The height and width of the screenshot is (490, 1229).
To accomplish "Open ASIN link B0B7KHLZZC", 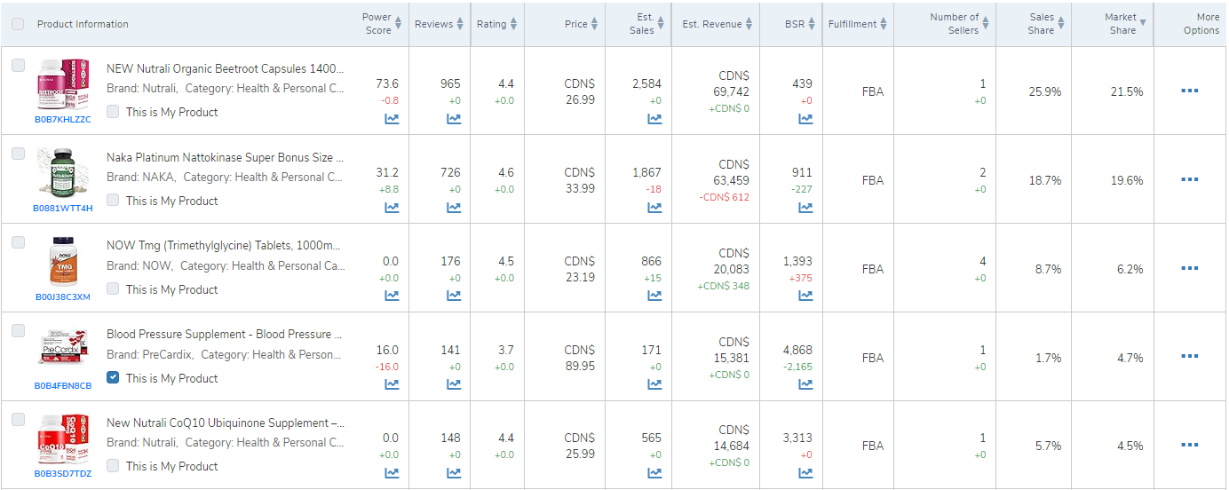I will 63,120.
